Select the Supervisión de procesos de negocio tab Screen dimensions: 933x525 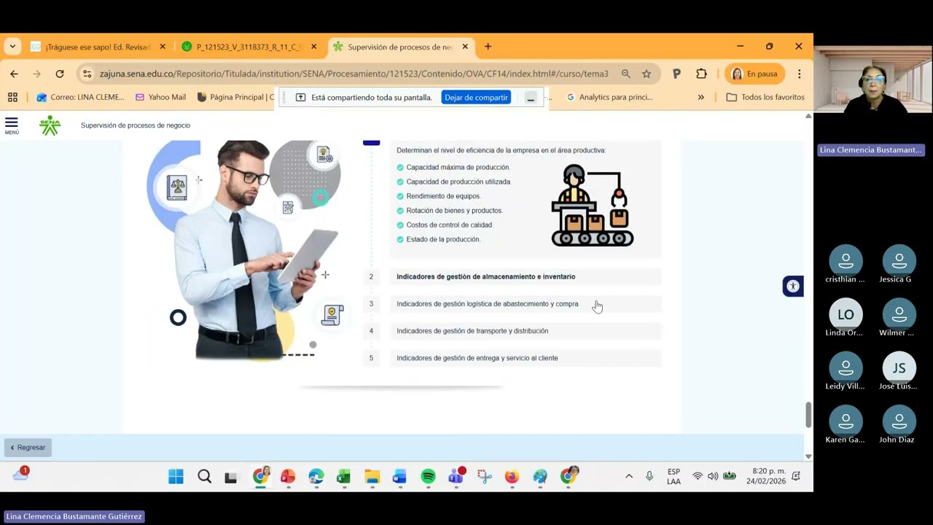point(401,47)
